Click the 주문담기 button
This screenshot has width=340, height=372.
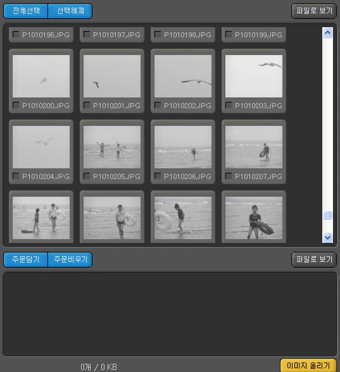[25, 259]
